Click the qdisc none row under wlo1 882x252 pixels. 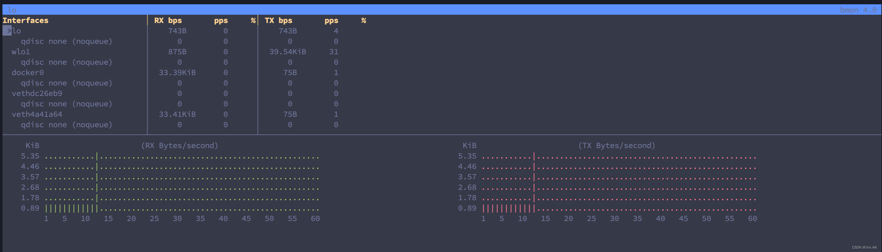click(67, 62)
